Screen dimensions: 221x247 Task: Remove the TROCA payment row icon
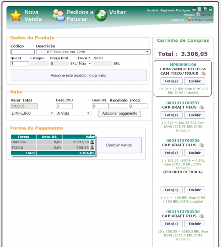[x=92, y=148]
